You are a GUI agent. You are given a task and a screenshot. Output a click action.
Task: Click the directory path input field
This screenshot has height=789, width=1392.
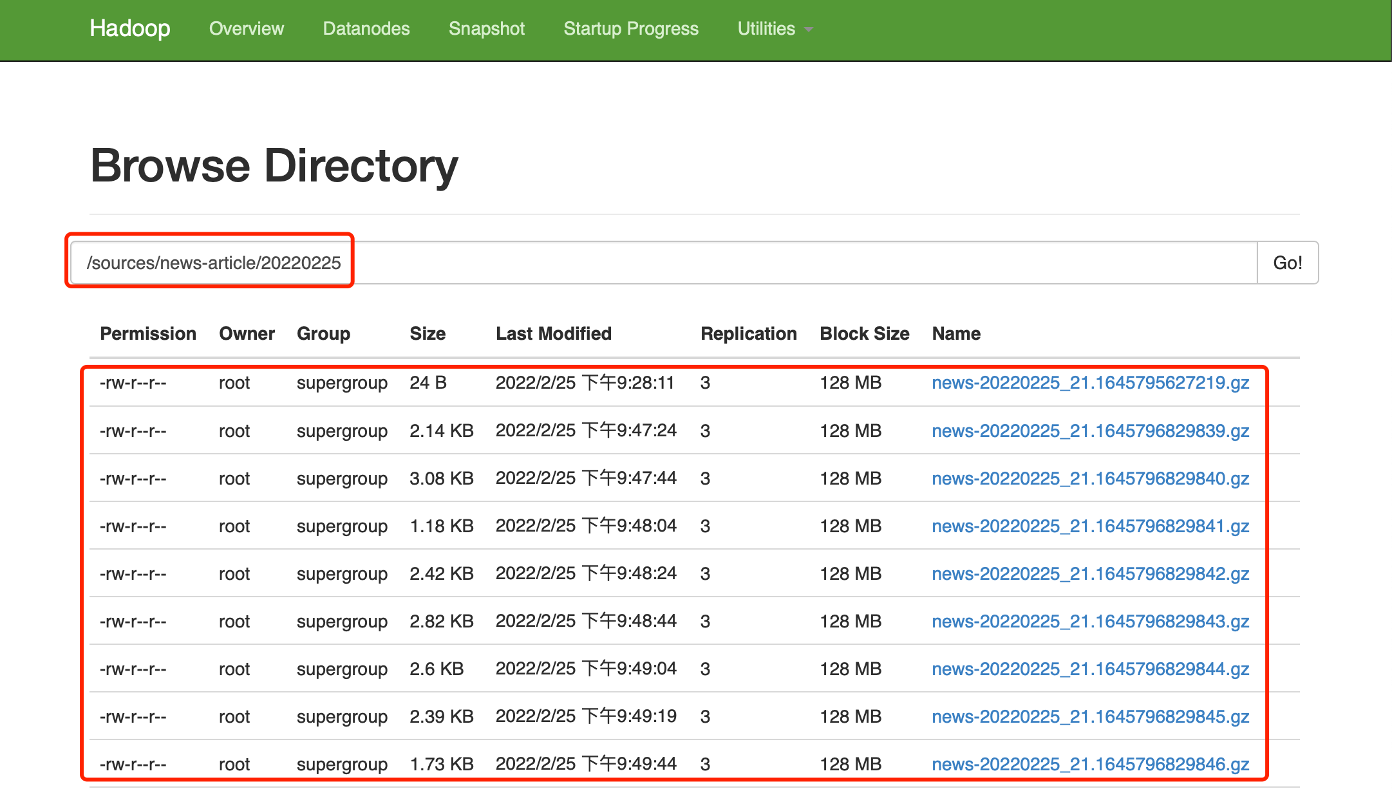(663, 263)
